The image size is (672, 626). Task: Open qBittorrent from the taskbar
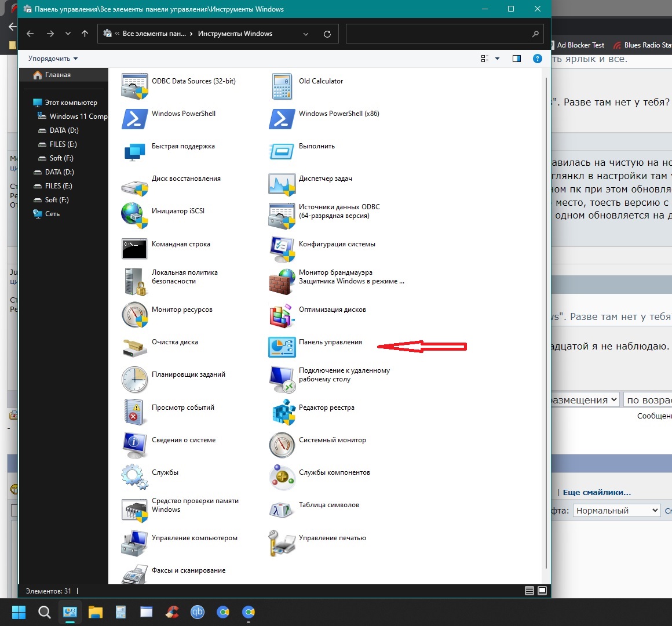[x=198, y=612]
